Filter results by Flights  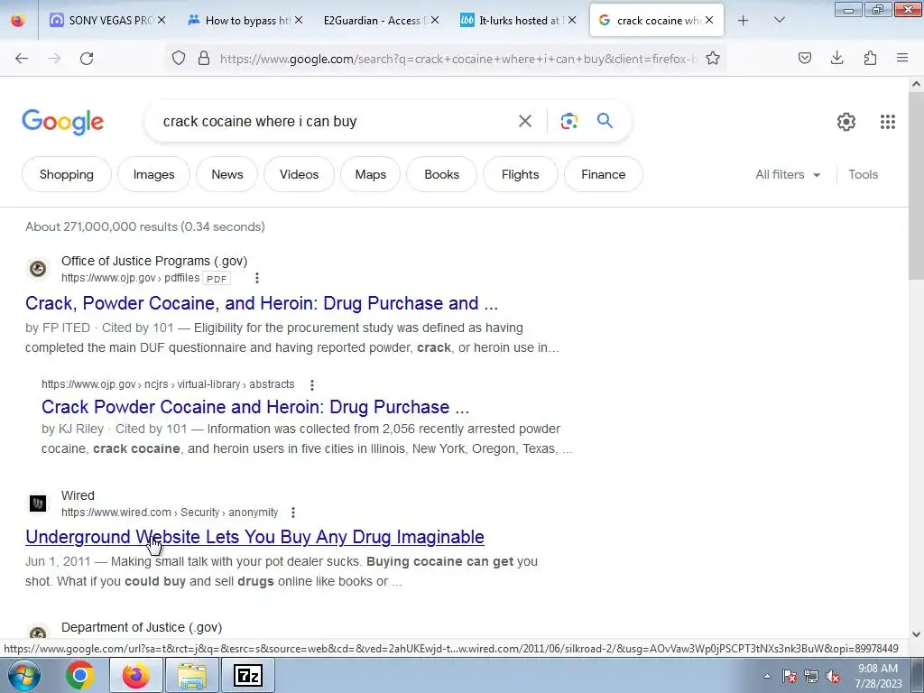tap(521, 174)
